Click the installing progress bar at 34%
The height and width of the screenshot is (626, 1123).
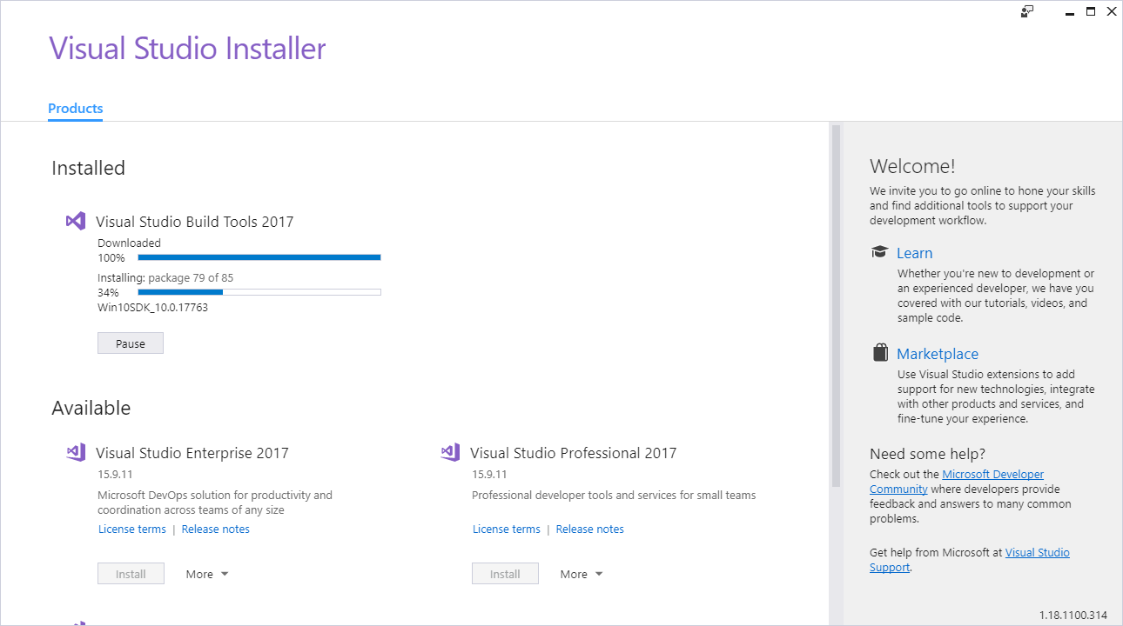click(259, 292)
